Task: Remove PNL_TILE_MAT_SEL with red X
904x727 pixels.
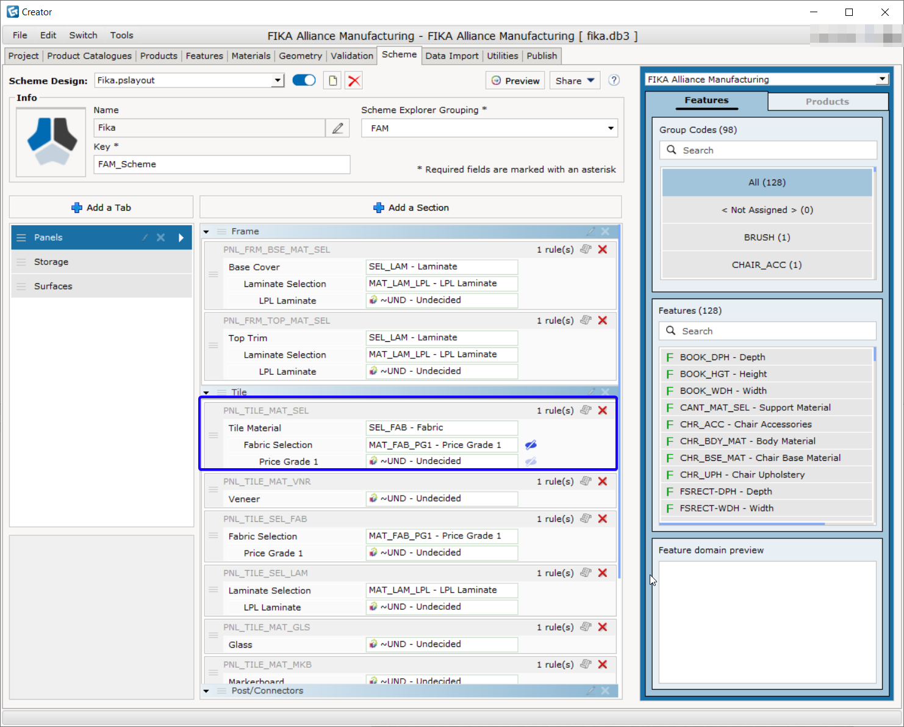Action: click(603, 410)
